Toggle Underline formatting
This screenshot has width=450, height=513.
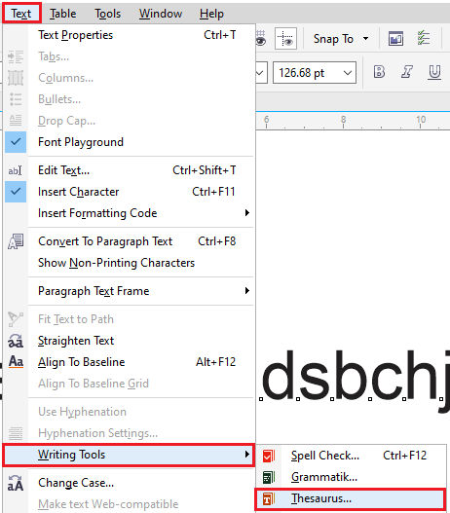(x=434, y=72)
